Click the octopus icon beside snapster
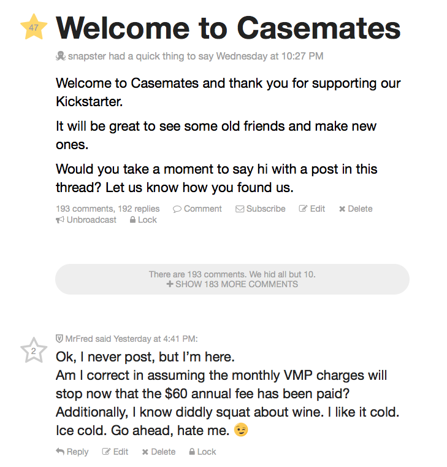The width and height of the screenshot is (447, 467). tap(60, 56)
